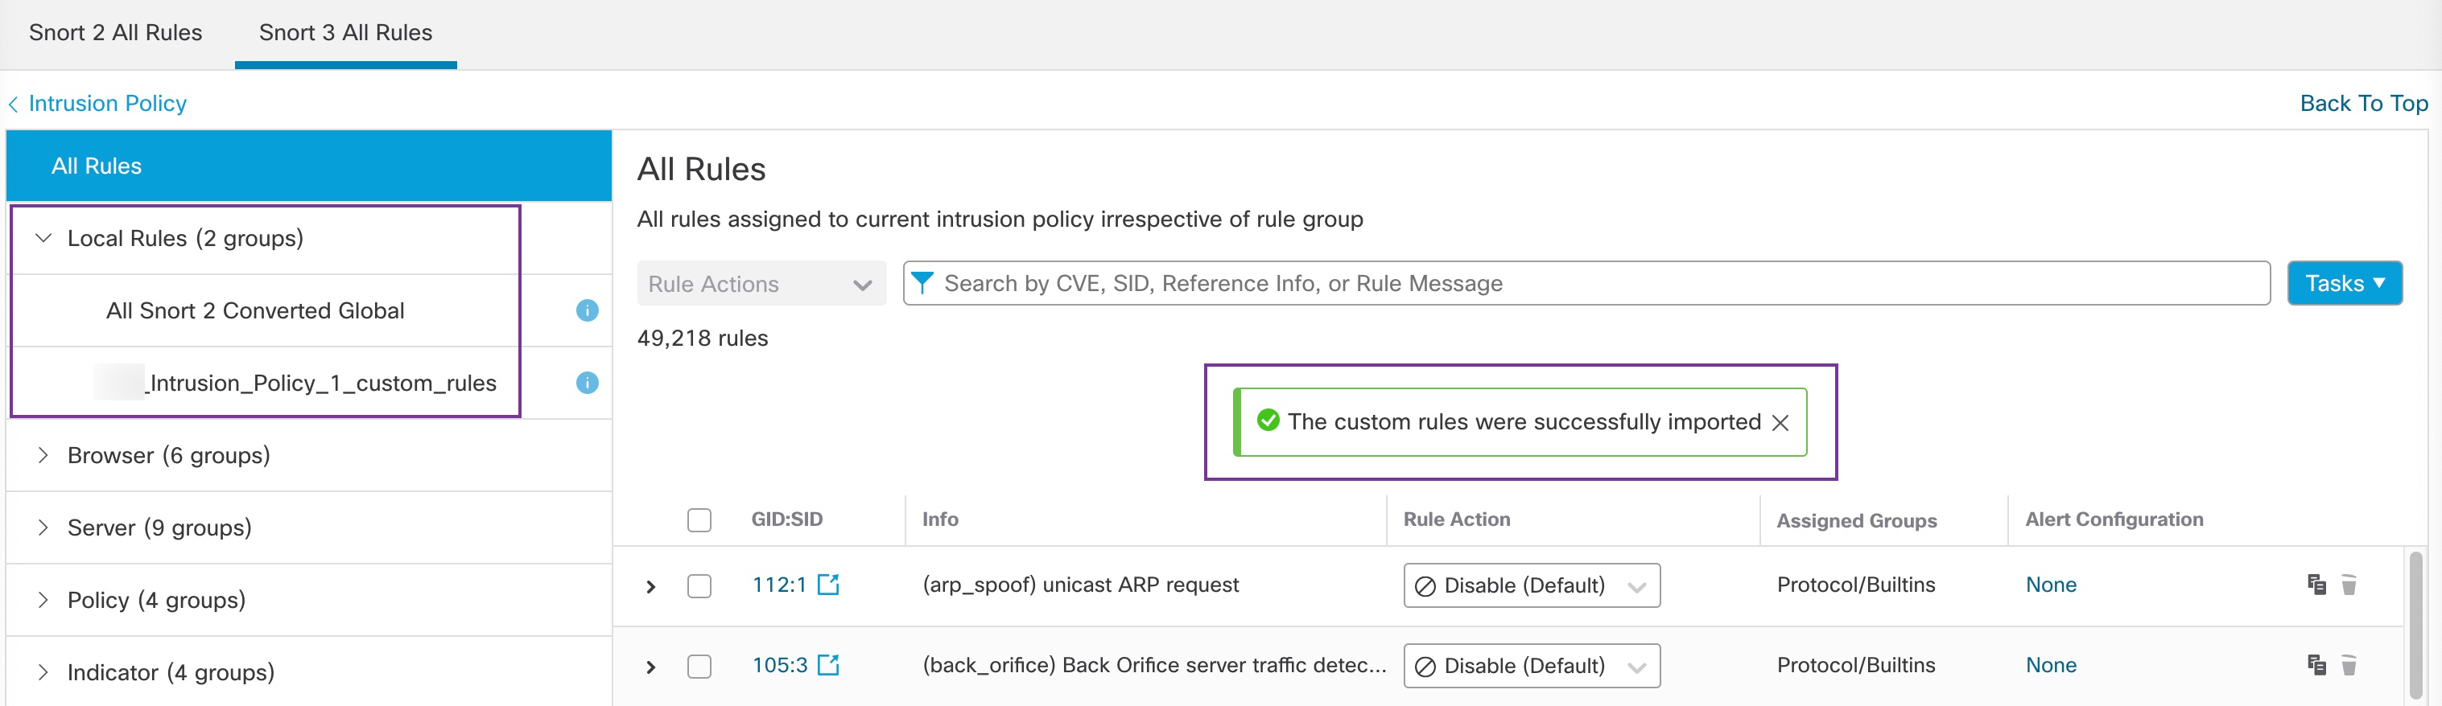Open external link icon next to 112:1

pos(828,585)
